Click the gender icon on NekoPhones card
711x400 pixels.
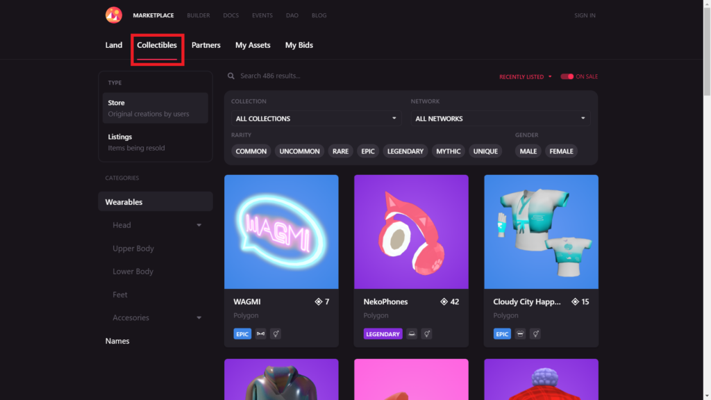(426, 334)
